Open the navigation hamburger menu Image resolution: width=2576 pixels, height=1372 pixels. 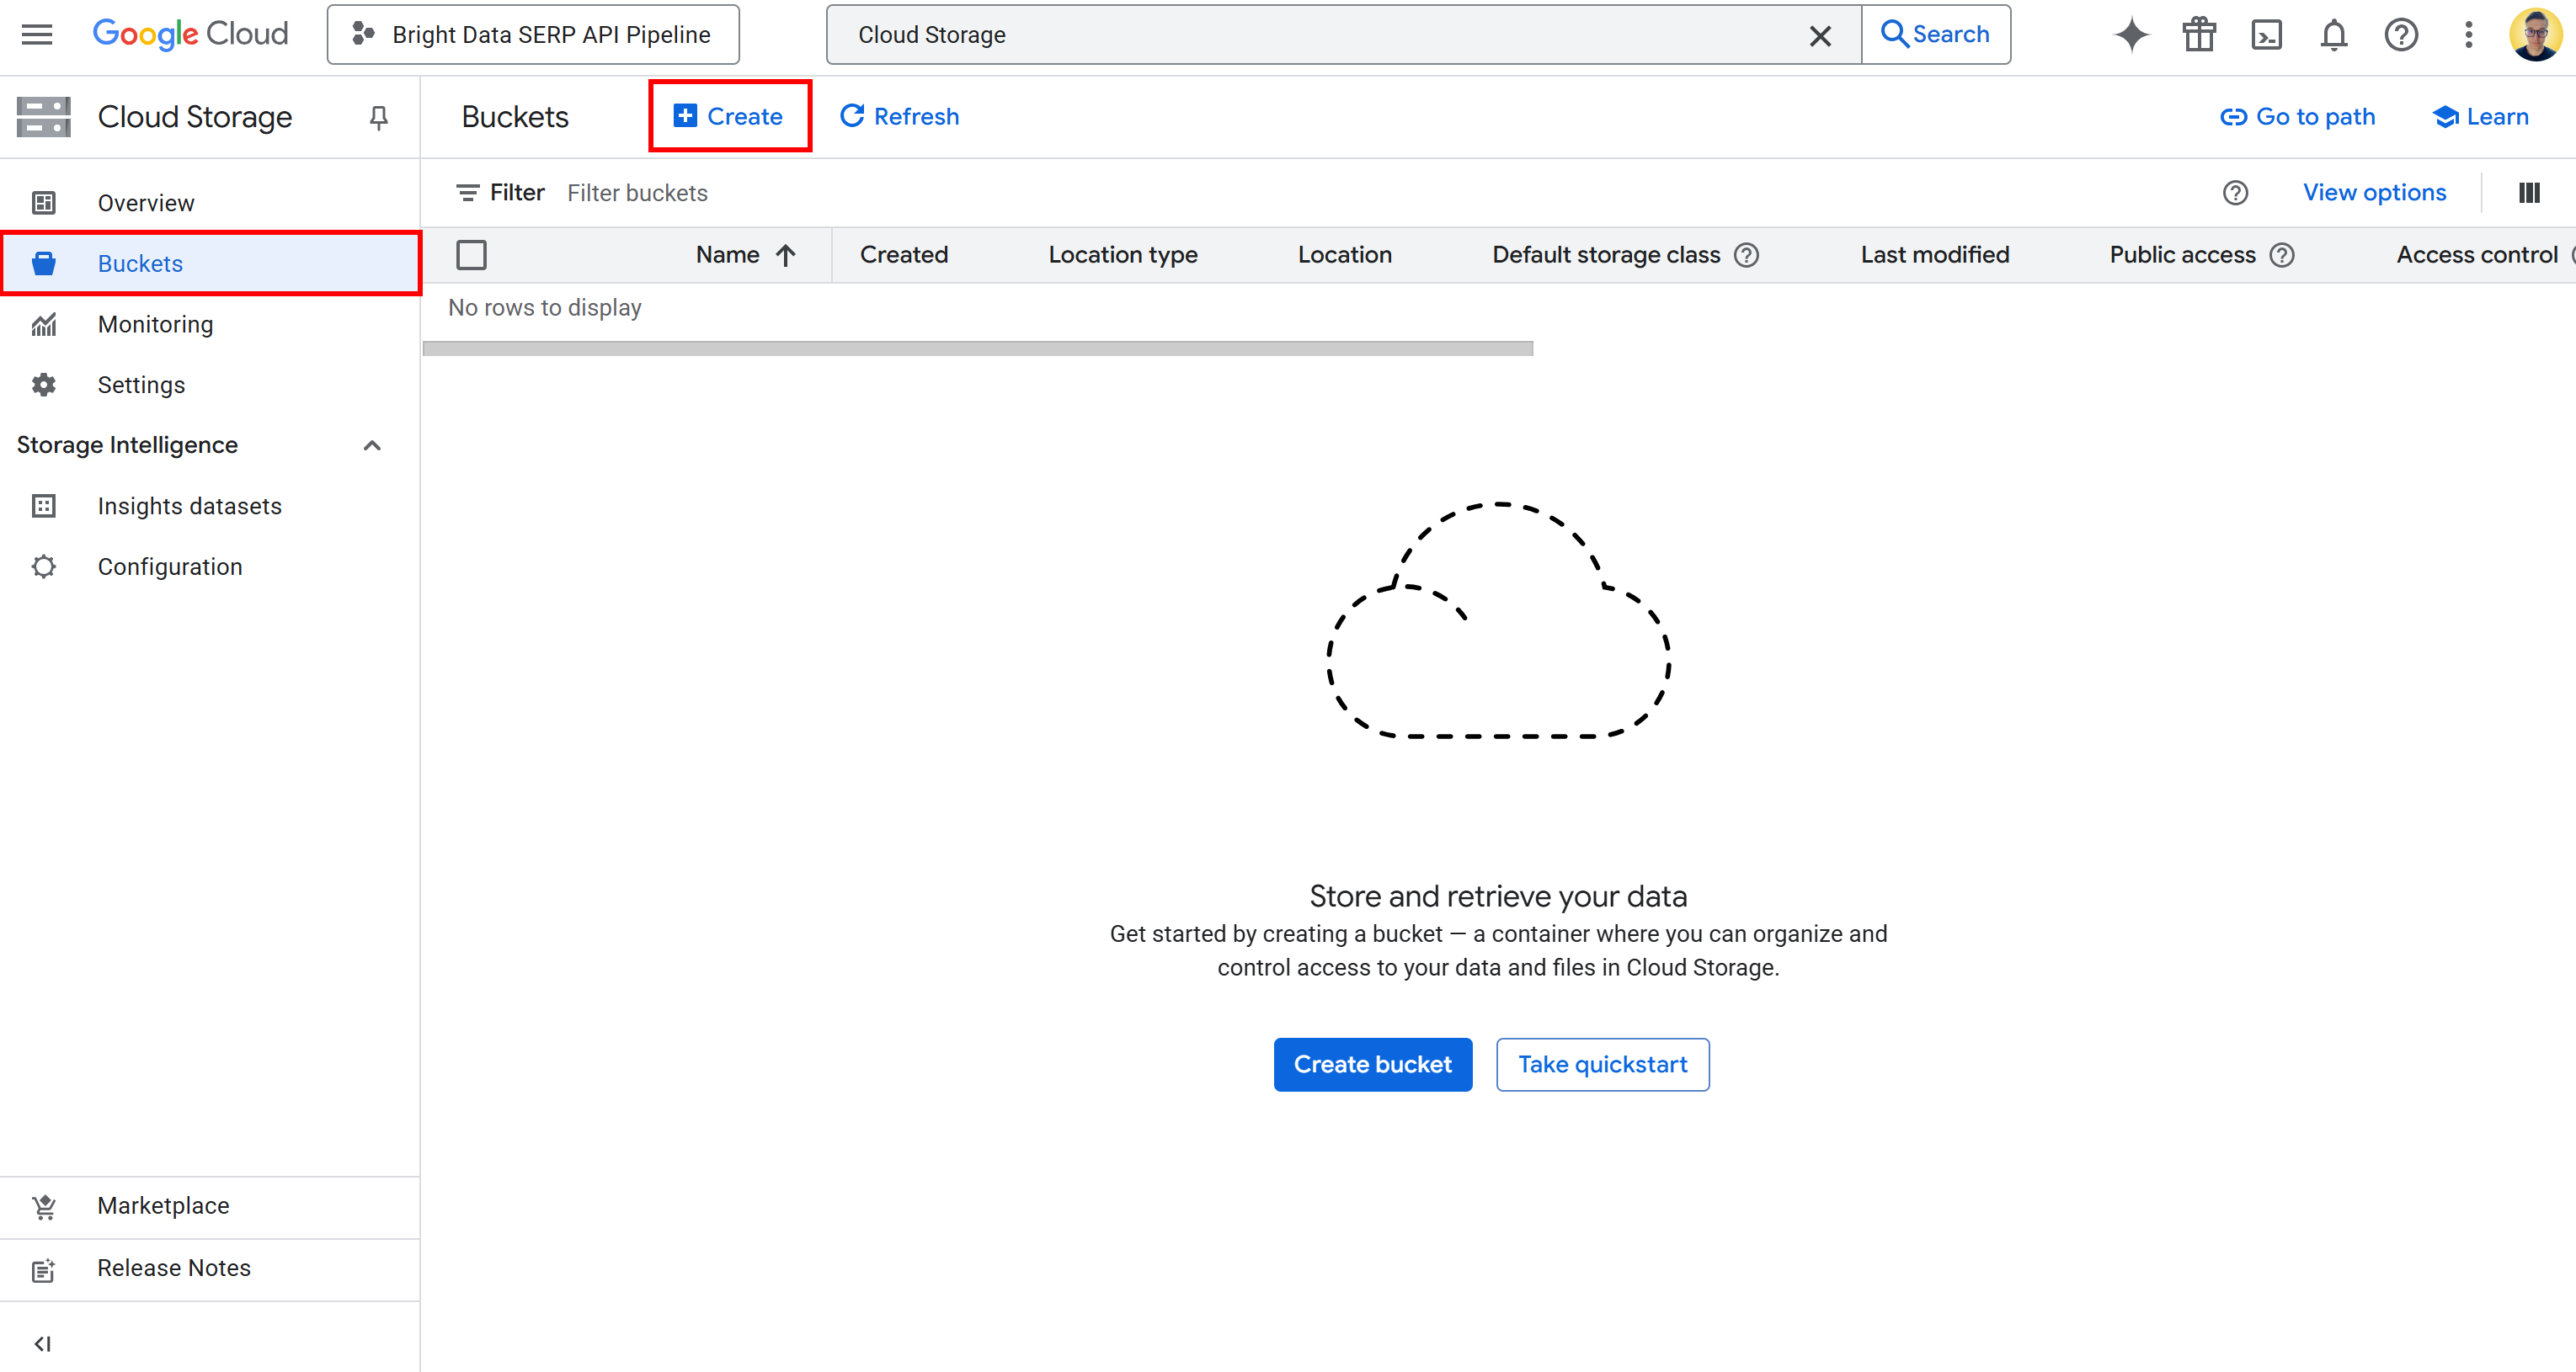tap(36, 34)
